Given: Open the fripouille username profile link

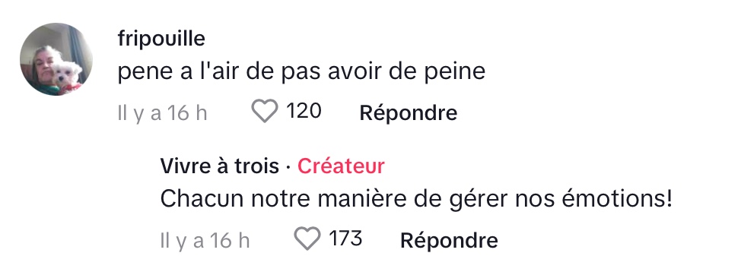Looking at the screenshot, I should point(161,39).
